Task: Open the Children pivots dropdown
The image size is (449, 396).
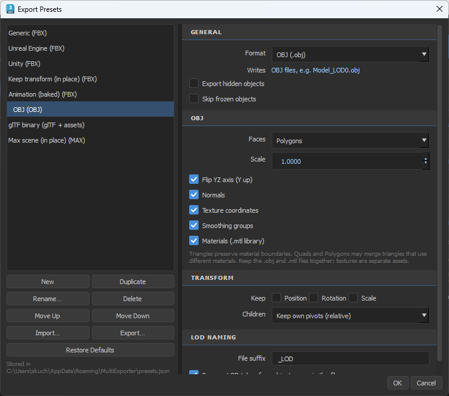Action: pos(350,315)
